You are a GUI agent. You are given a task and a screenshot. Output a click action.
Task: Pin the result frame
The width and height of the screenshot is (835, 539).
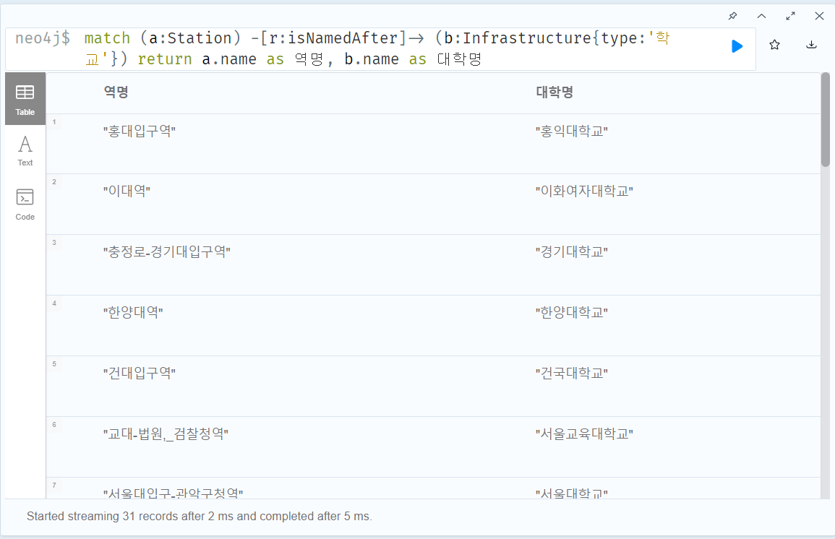click(x=732, y=15)
